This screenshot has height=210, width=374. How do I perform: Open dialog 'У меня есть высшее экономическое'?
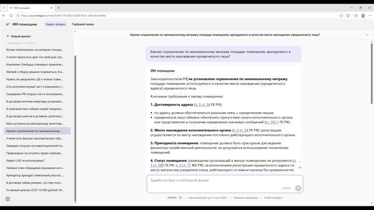34,138
